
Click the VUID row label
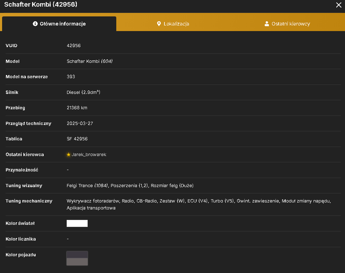click(x=11, y=45)
